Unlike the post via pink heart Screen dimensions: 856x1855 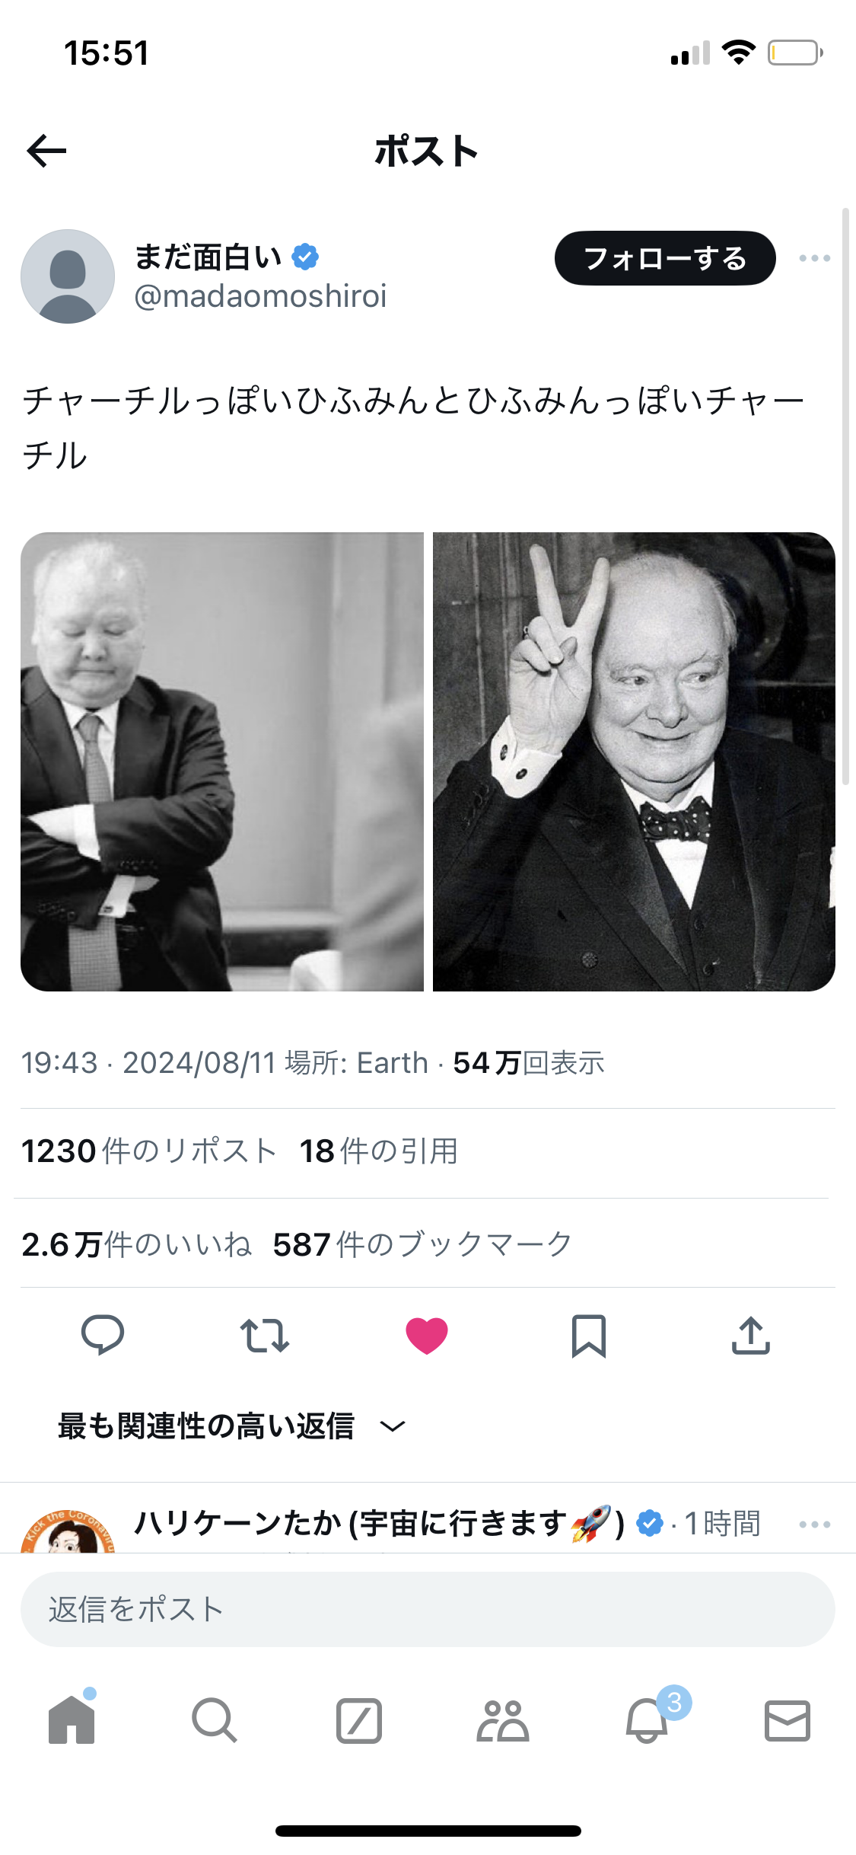(427, 1336)
